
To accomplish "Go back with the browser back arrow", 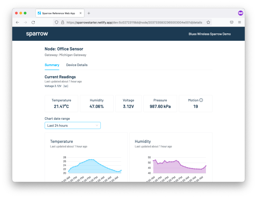I will click(x=17, y=22).
